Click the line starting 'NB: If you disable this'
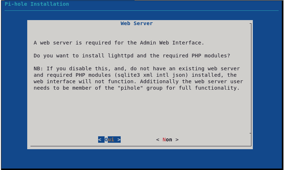The height and width of the screenshot is (170, 284). [x=136, y=69]
